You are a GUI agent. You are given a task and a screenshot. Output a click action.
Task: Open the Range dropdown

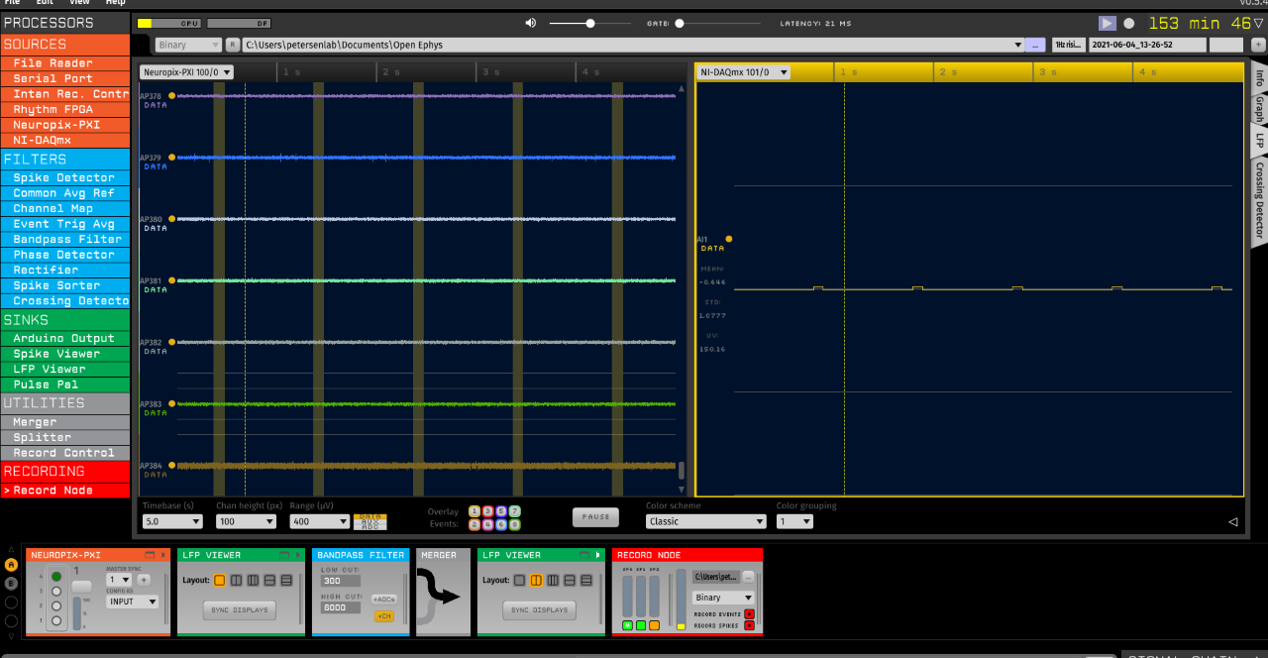pyautogui.click(x=319, y=521)
